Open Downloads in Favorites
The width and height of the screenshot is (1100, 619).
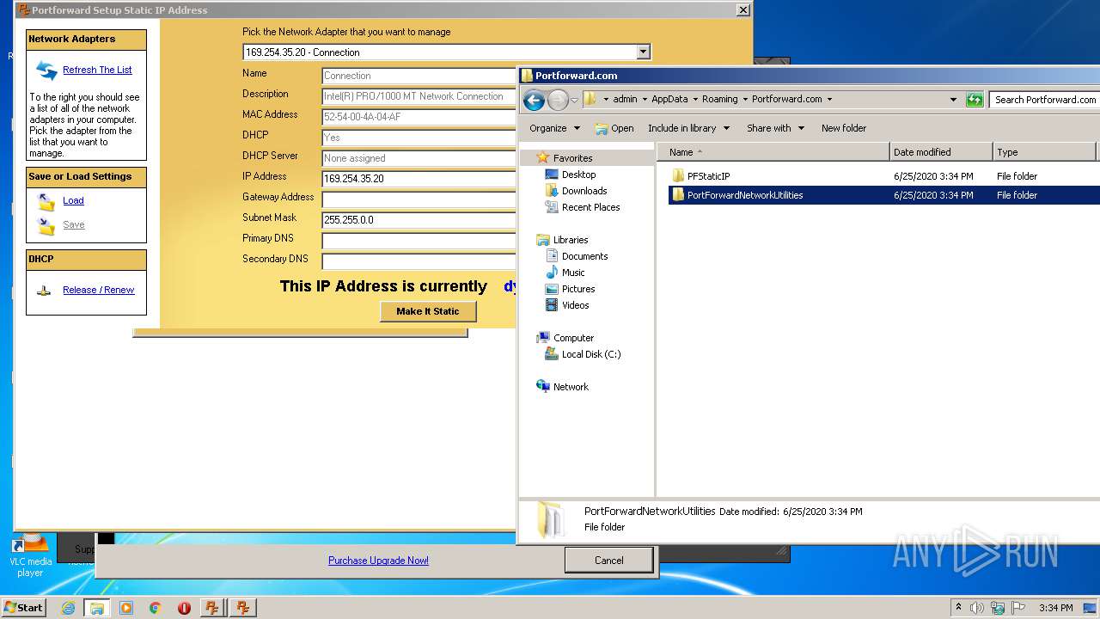(x=584, y=191)
